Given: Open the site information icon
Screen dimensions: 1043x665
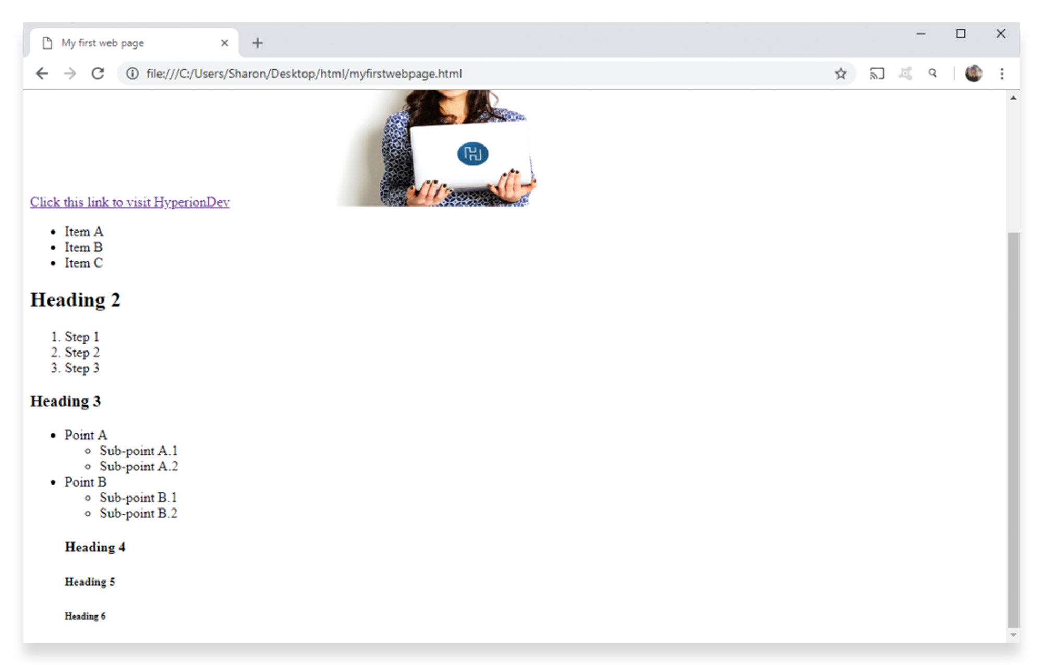Looking at the screenshot, I should click(132, 74).
